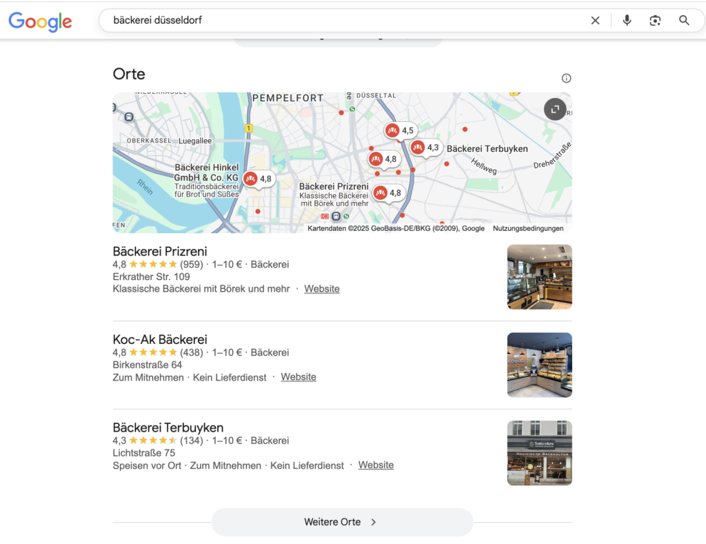This screenshot has height=544, width=706.
Task: Open the info icon beside Orte
Action: 566,78
